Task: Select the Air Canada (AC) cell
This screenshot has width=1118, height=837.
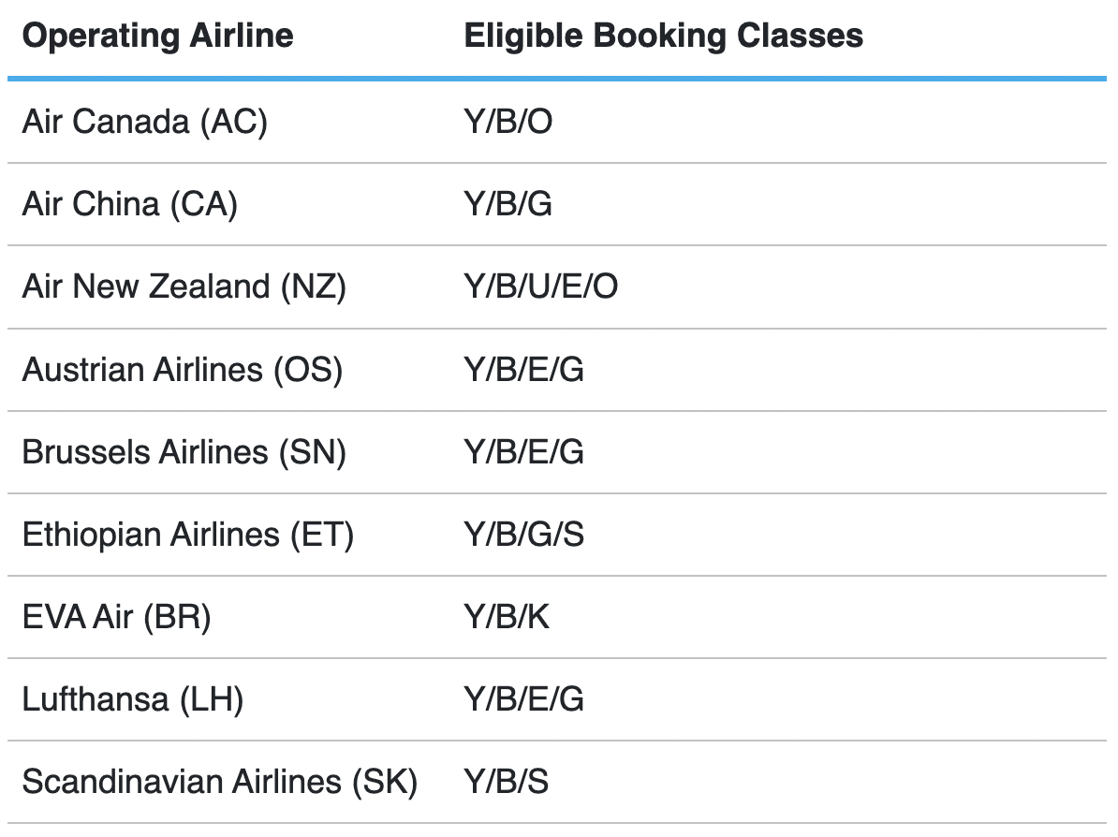Action: click(x=145, y=123)
